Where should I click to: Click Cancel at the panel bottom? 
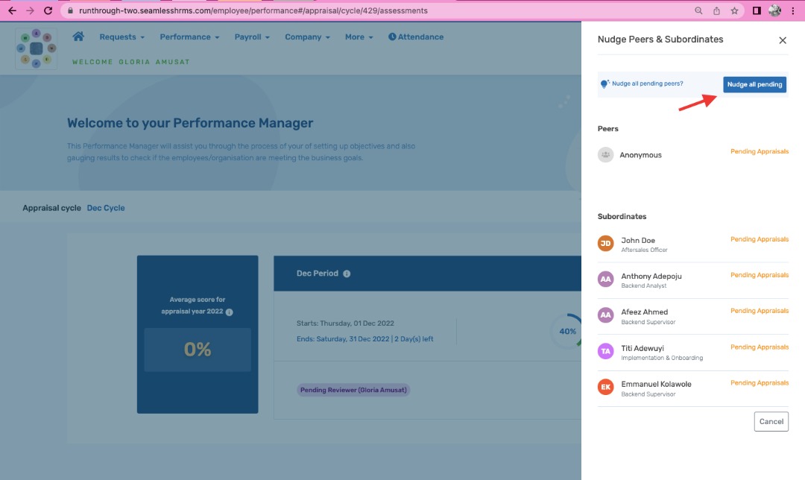(771, 421)
